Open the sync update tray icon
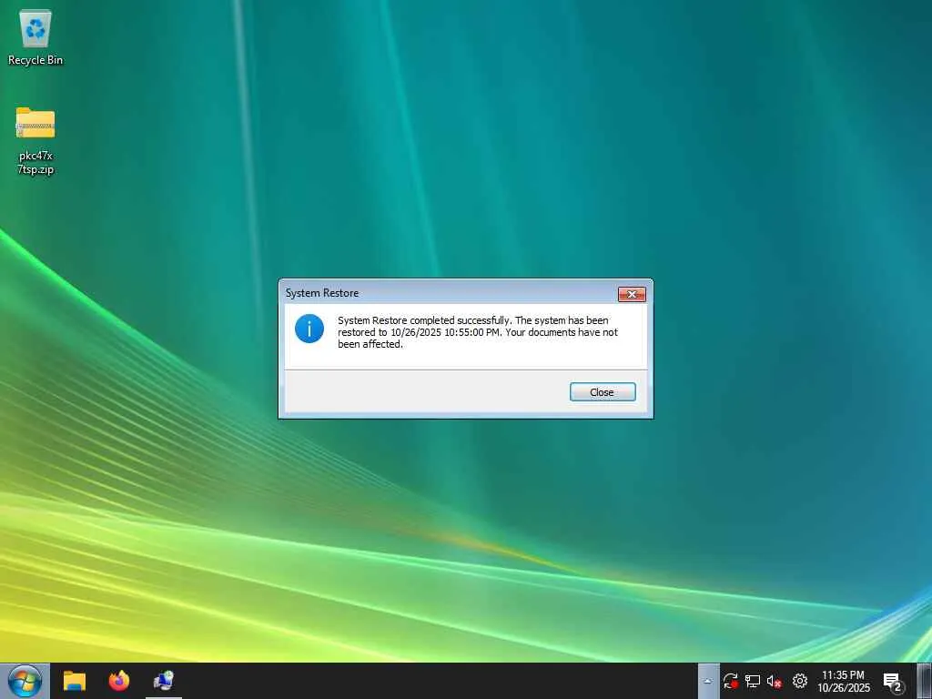The width and height of the screenshot is (932, 699). (x=731, y=681)
